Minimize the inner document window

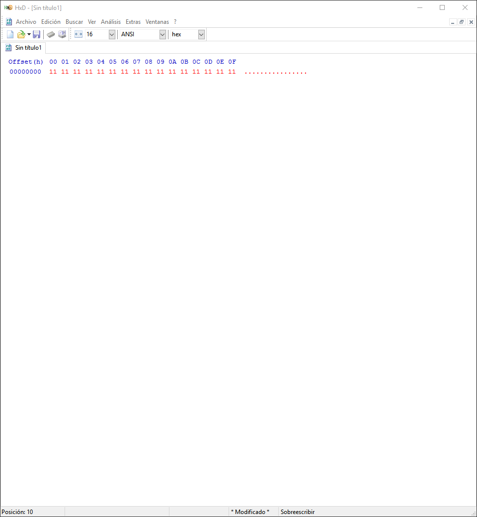pos(453,22)
